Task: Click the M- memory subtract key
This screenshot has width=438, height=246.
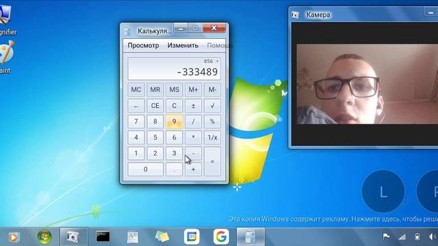Action: tap(212, 90)
